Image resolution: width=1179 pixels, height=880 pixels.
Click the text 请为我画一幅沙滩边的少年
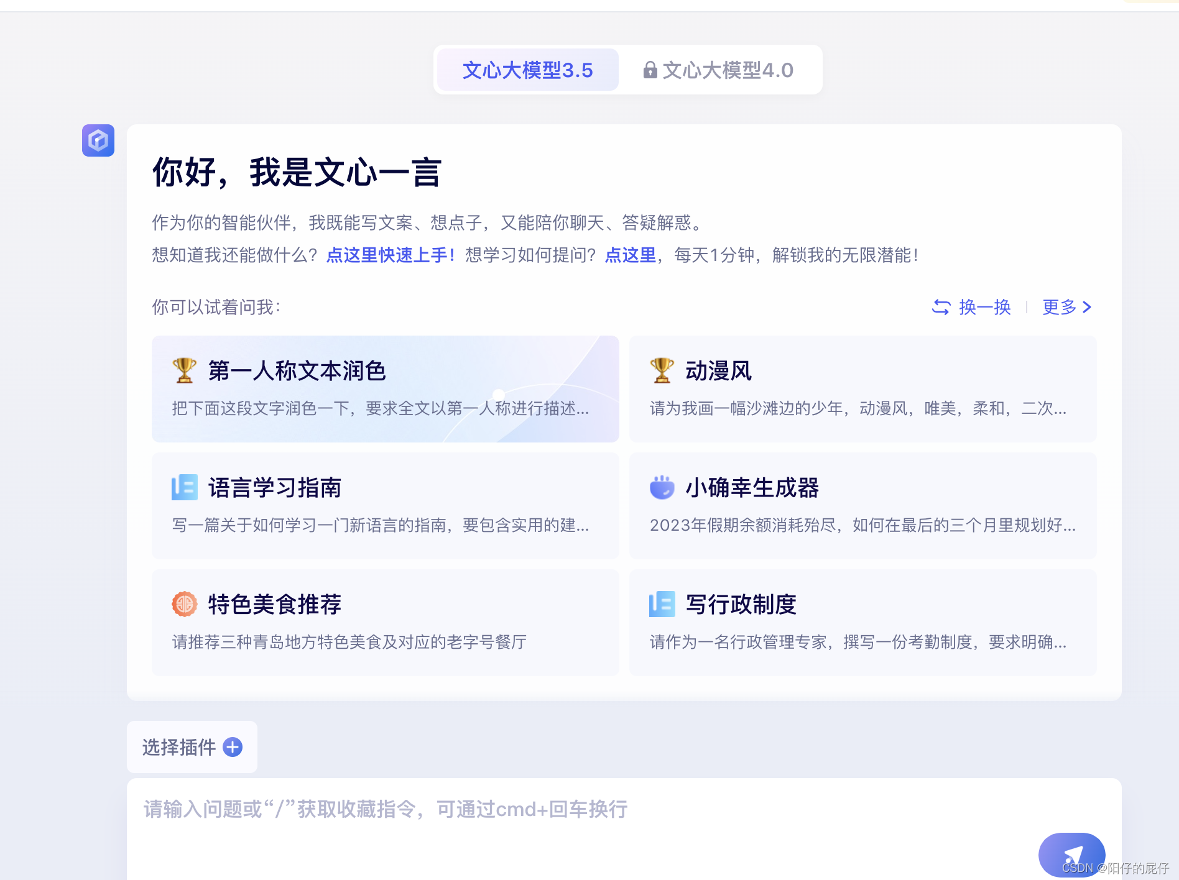pyautogui.click(x=746, y=408)
